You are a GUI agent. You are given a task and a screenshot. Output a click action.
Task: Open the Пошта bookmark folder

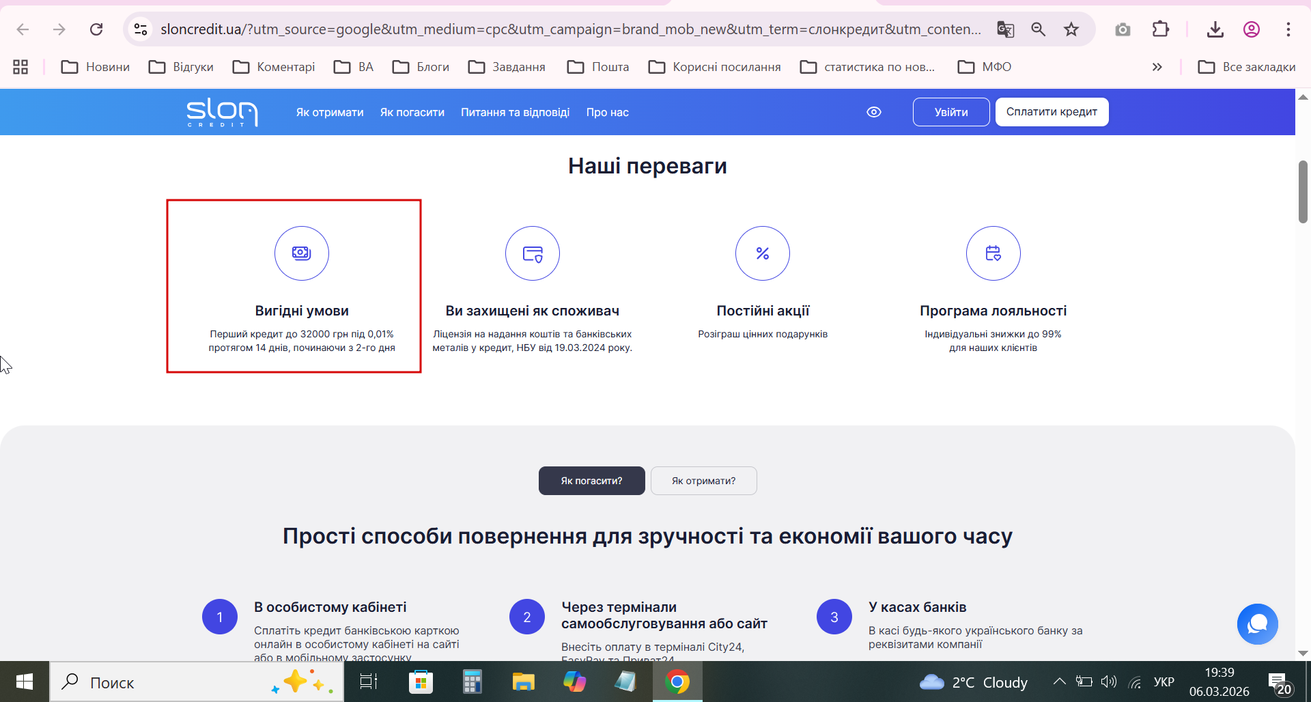click(x=598, y=67)
